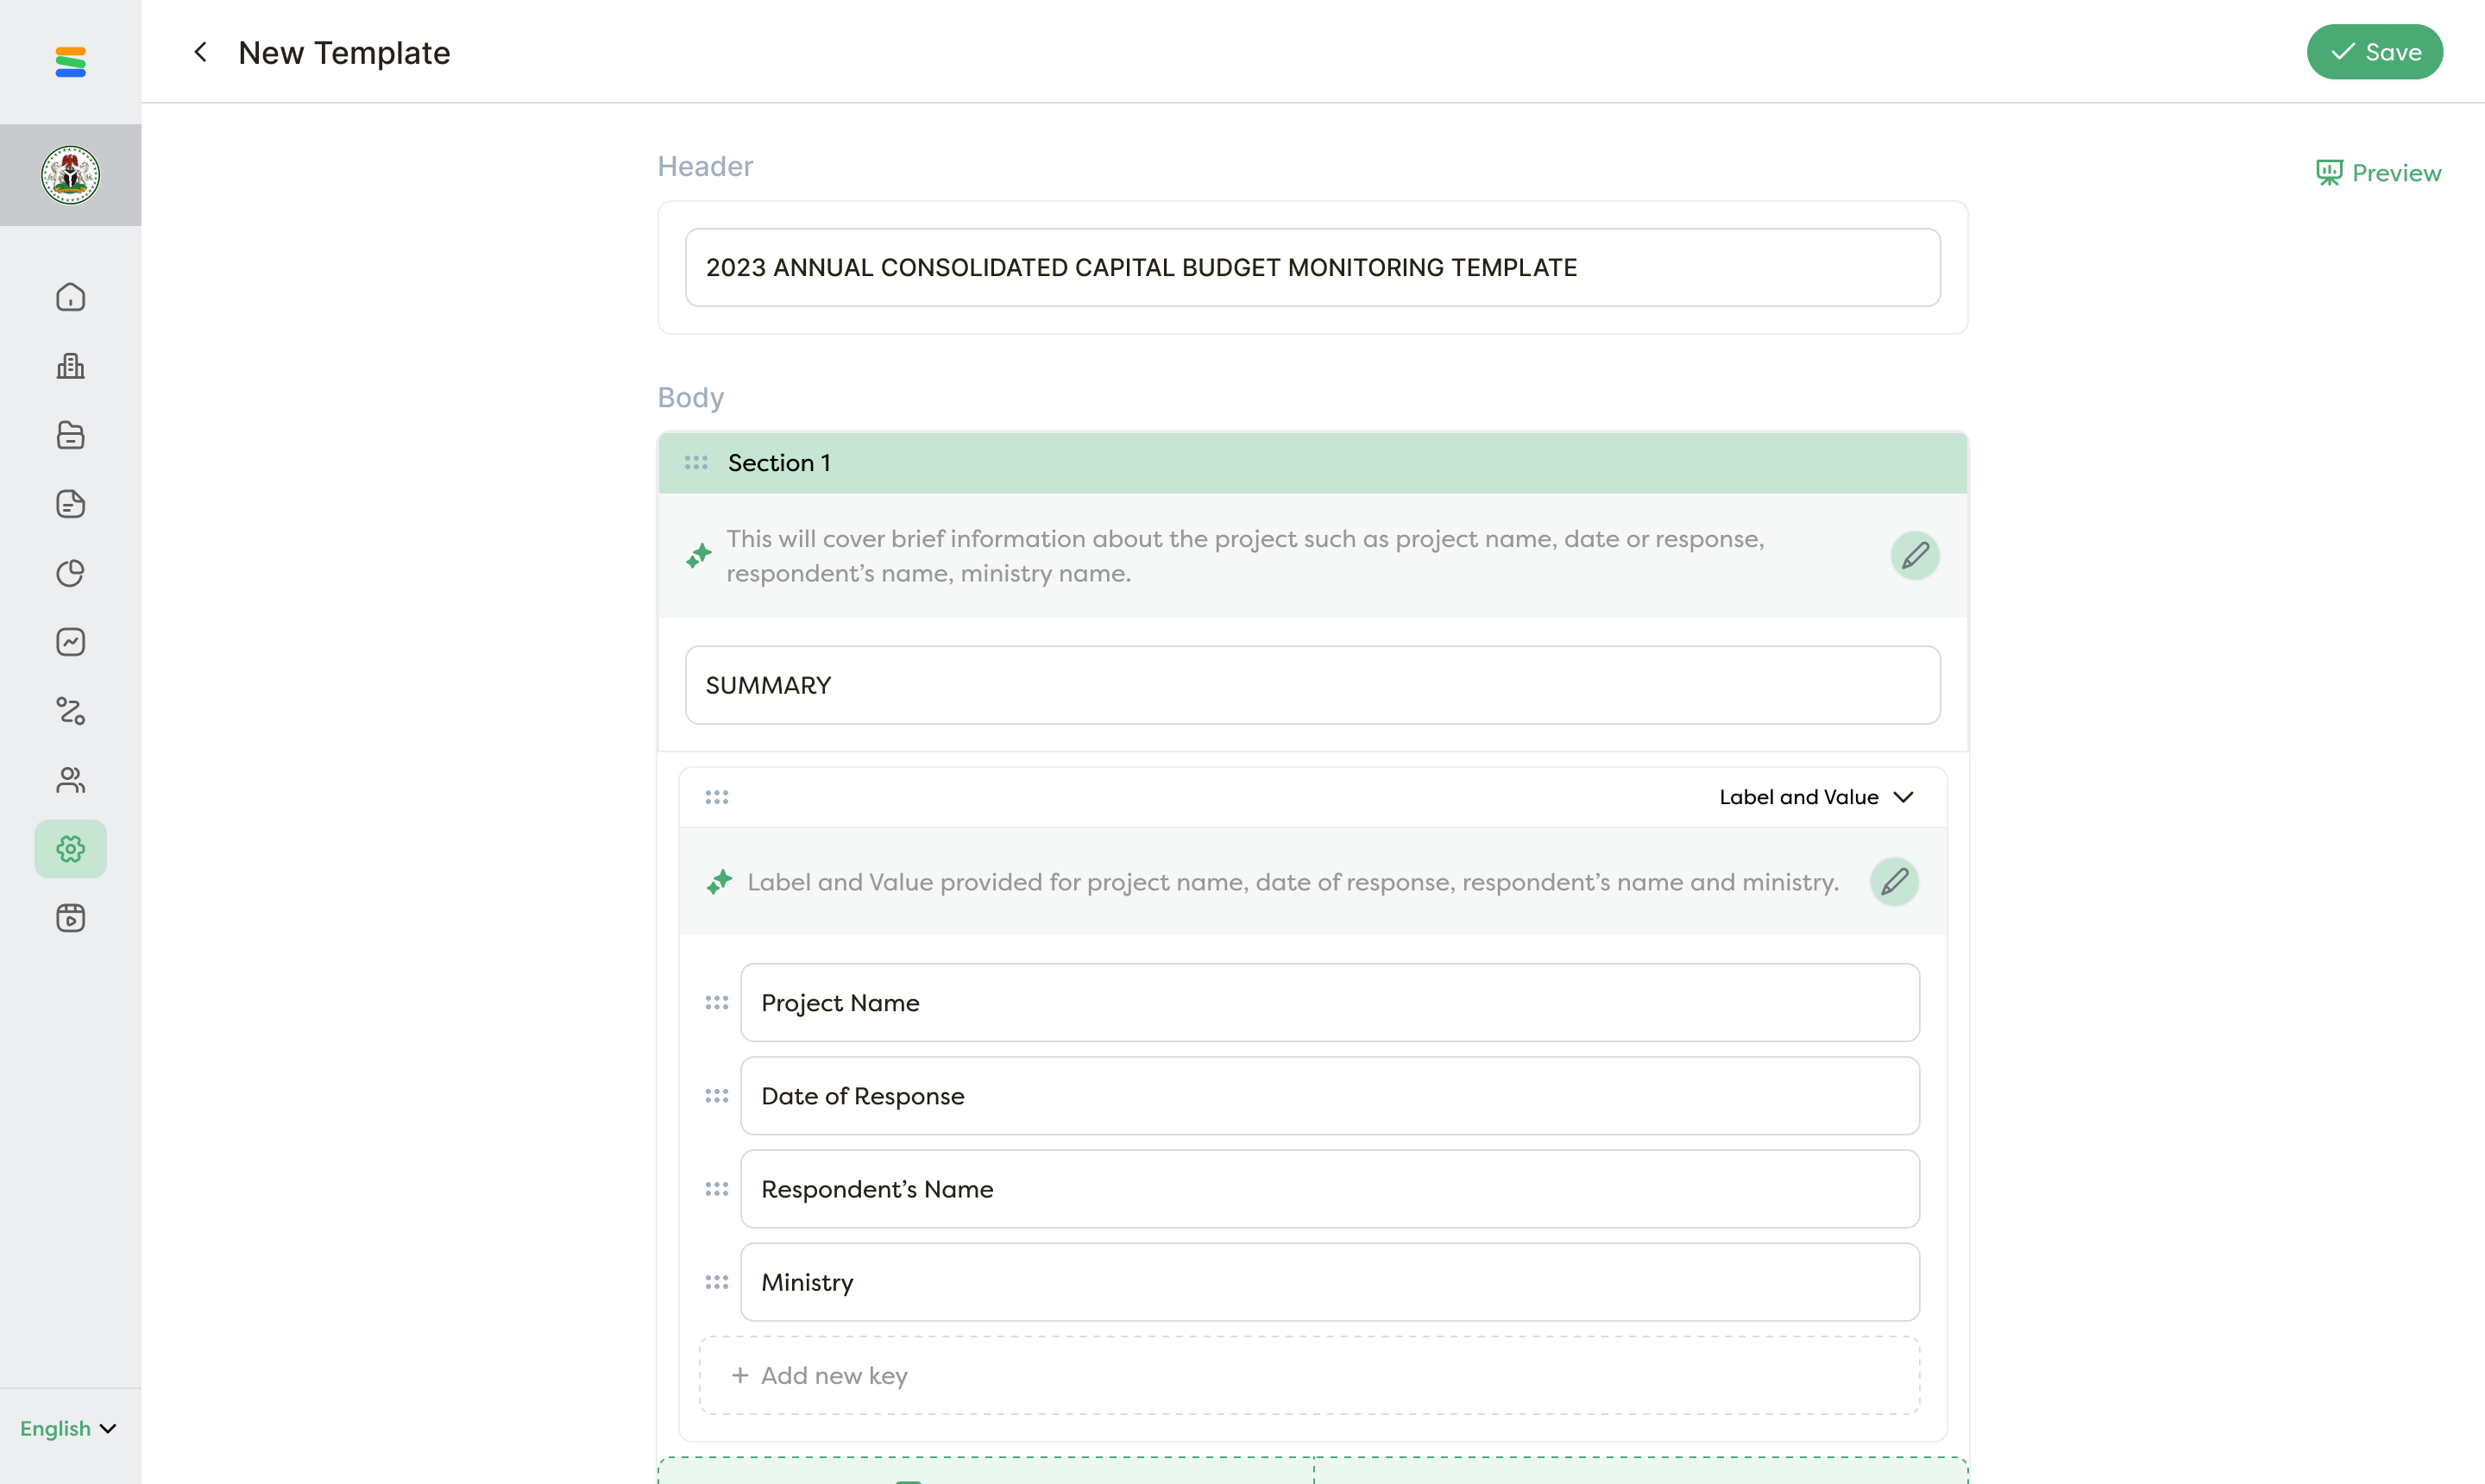2485x1484 pixels.
Task: Save the new template
Action: (x=2374, y=52)
